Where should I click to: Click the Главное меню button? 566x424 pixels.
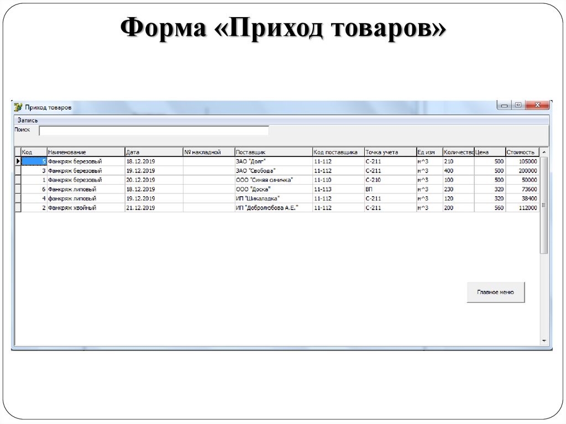[496, 292]
